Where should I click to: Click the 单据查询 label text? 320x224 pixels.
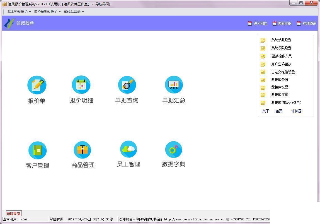tap(127, 100)
